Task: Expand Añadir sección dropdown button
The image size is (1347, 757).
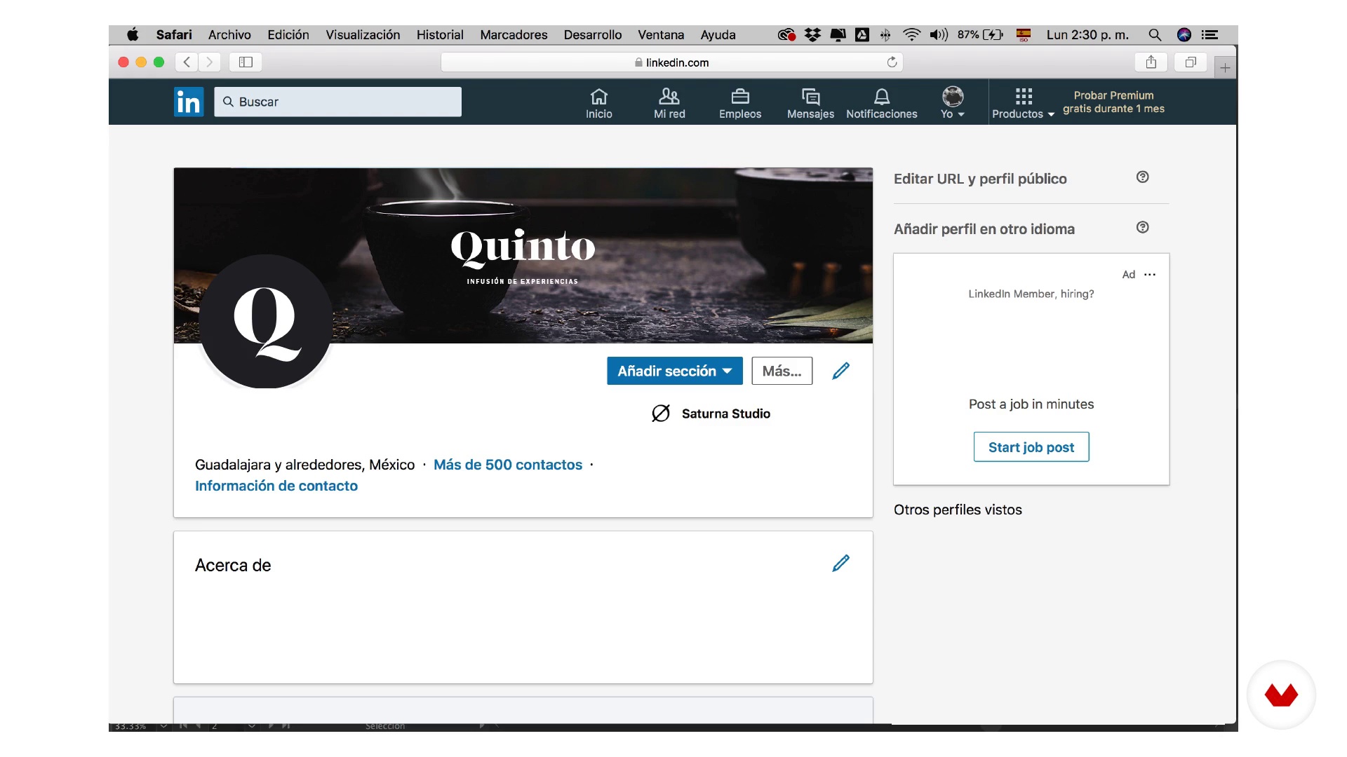Action: [675, 371]
